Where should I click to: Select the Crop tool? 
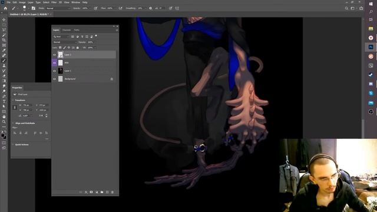tap(4, 40)
